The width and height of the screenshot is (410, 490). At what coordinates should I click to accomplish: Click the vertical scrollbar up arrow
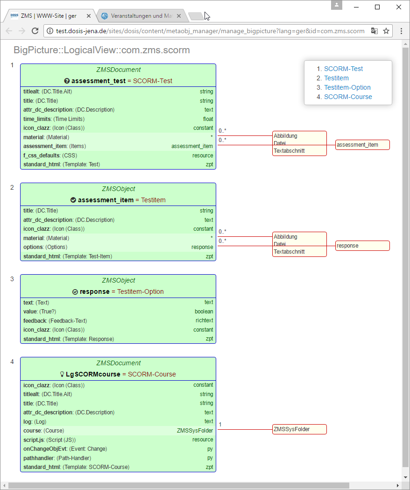click(x=406, y=44)
